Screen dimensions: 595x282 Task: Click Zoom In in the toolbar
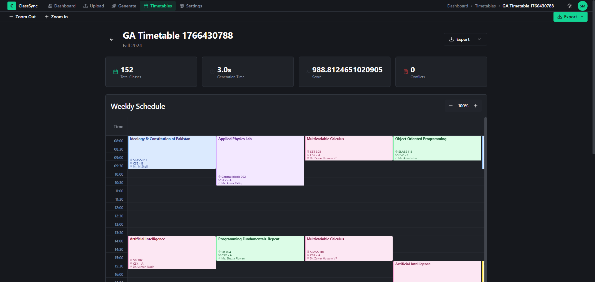point(56,17)
